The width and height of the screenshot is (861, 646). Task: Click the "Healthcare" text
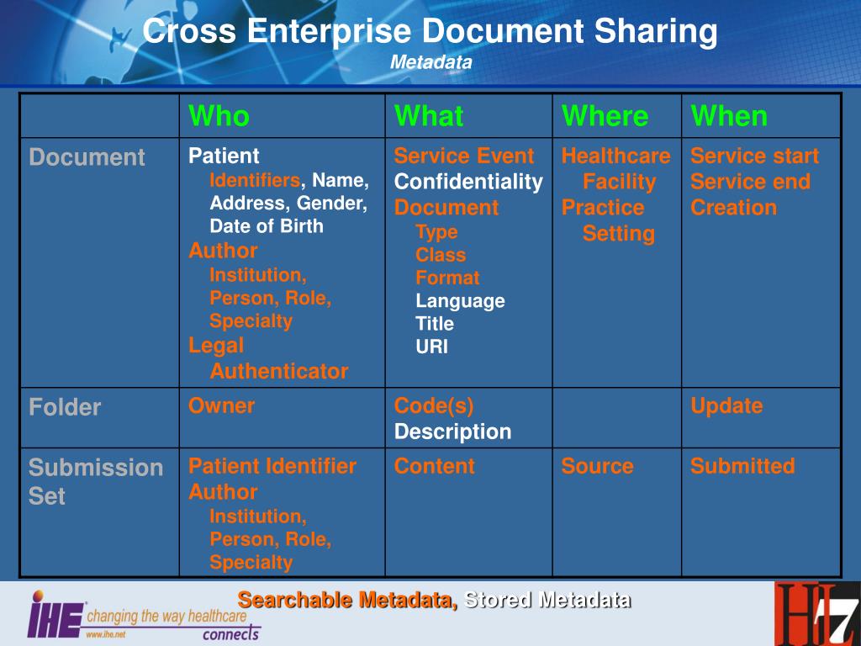[x=616, y=156]
